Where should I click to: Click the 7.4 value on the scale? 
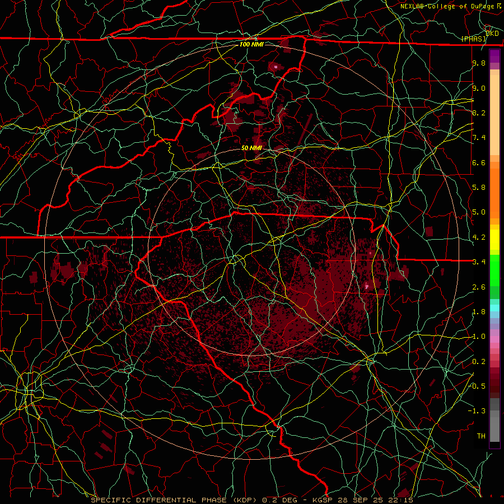pyautogui.click(x=479, y=138)
